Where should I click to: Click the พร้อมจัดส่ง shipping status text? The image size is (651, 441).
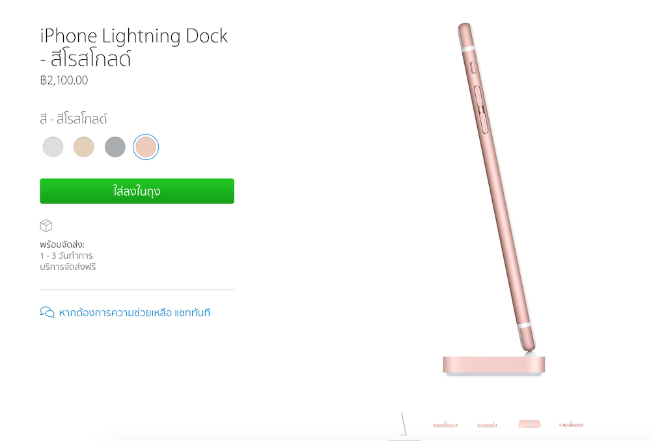click(62, 245)
